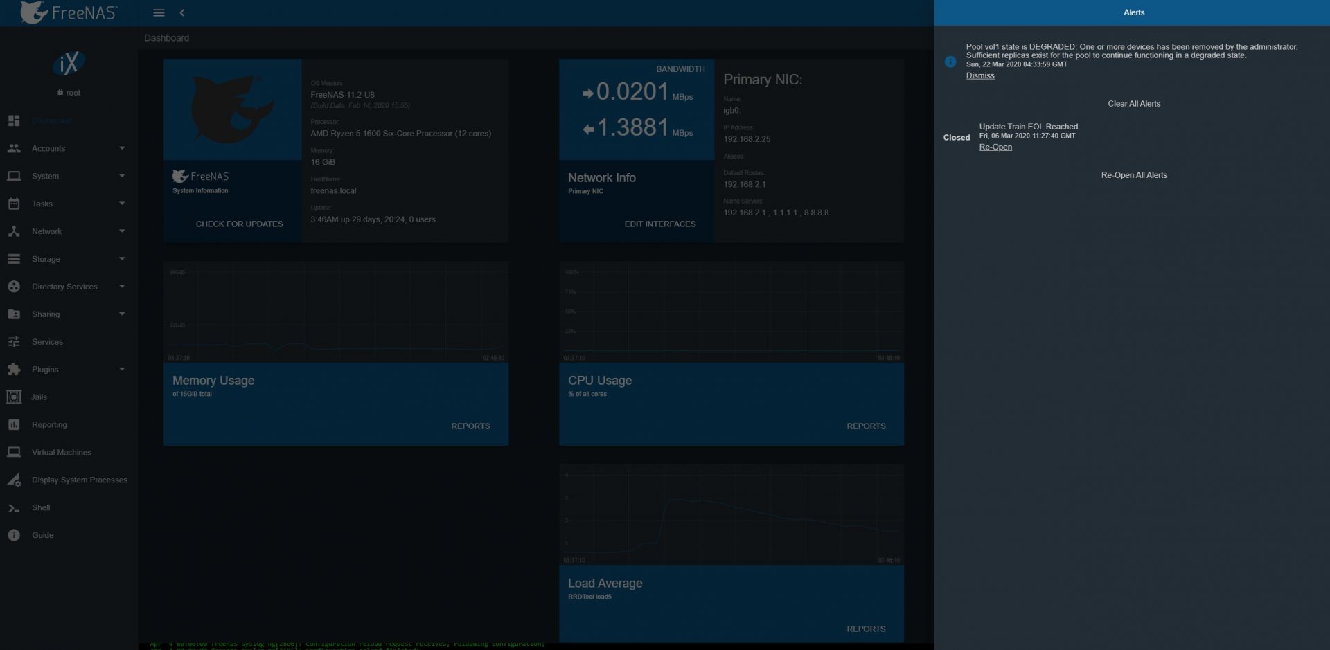Collapse sidebar with the left chevron icon
This screenshot has height=650, width=1330.
(181, 12)
